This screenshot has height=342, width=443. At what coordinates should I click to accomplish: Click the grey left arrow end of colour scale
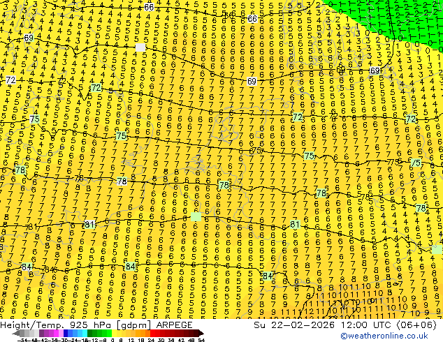coord(15,333)
